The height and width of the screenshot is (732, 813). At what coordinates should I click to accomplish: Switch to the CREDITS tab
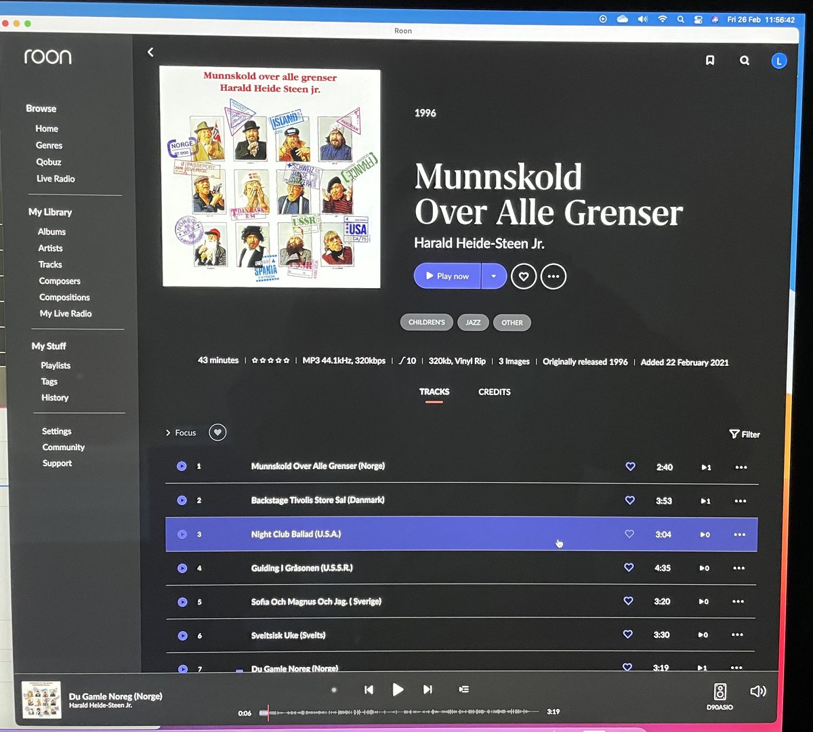(x=495, y=392)
